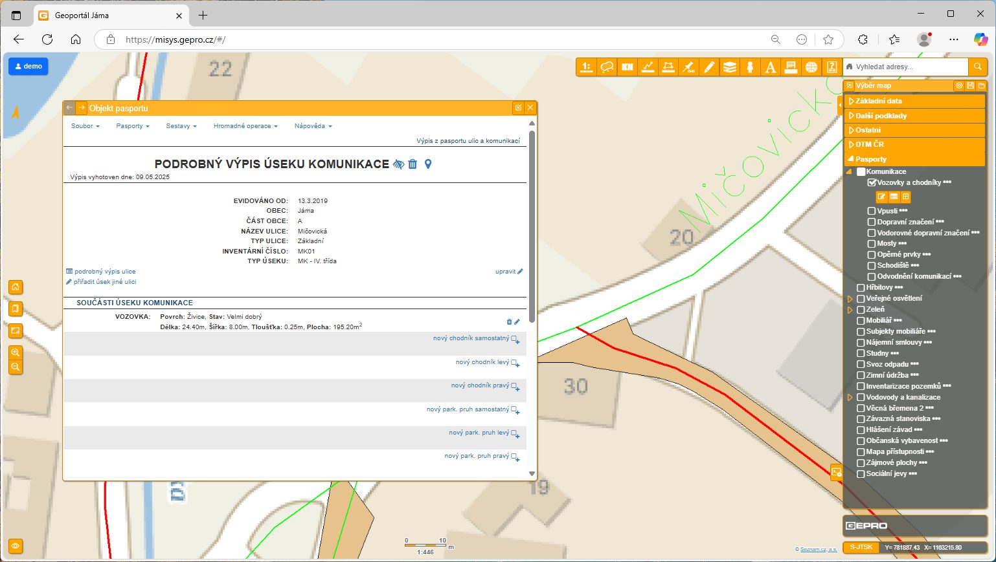
Task: Click the folder icon in Výběr map header
Action: tap(981, 85)
